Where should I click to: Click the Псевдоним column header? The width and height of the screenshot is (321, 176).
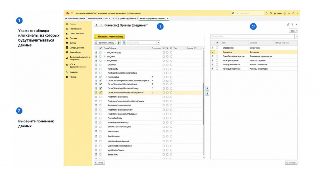[156, 48]
